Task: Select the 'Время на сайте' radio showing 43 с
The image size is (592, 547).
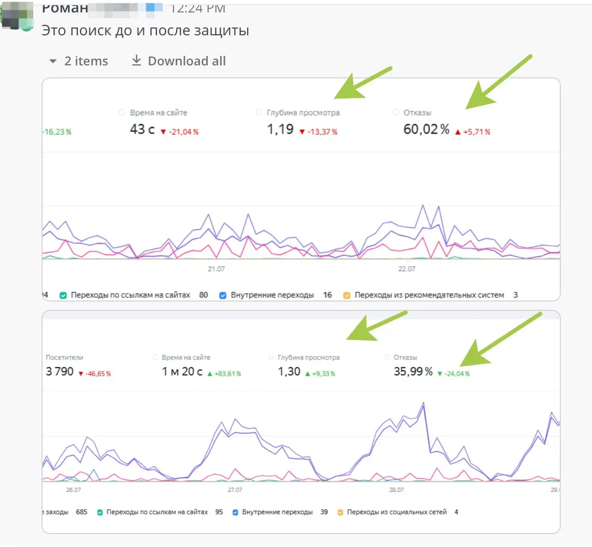Action: tap(122, 113)
